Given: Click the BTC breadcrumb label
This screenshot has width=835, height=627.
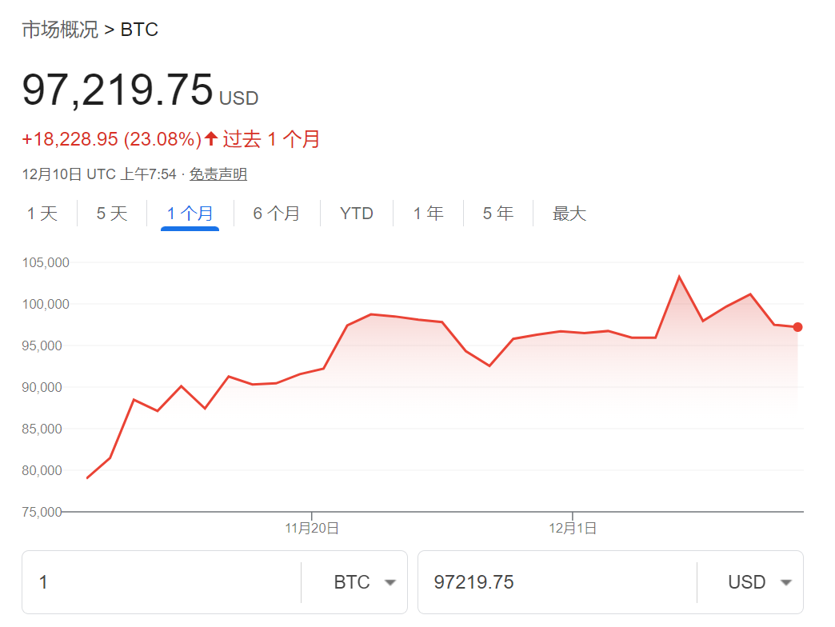Looking at the screenshot, I should tap(139, 30).
